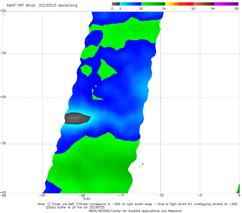Click the 'SMAP NRT Winds 20230525 descending' title

[x=42, y=6]
